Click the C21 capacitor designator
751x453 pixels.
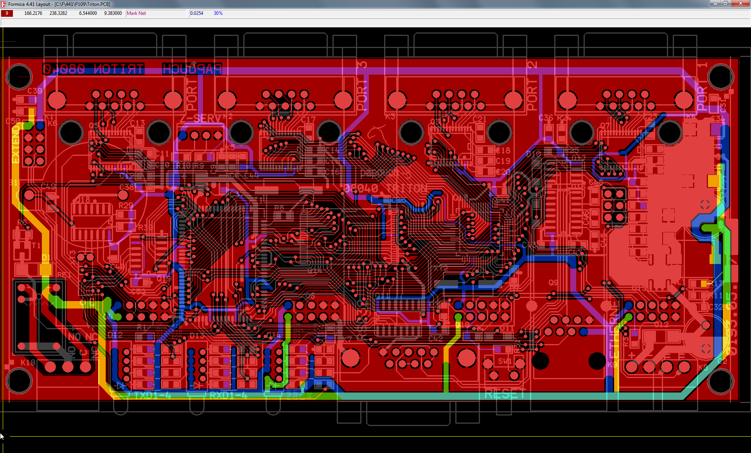(479, 119)
